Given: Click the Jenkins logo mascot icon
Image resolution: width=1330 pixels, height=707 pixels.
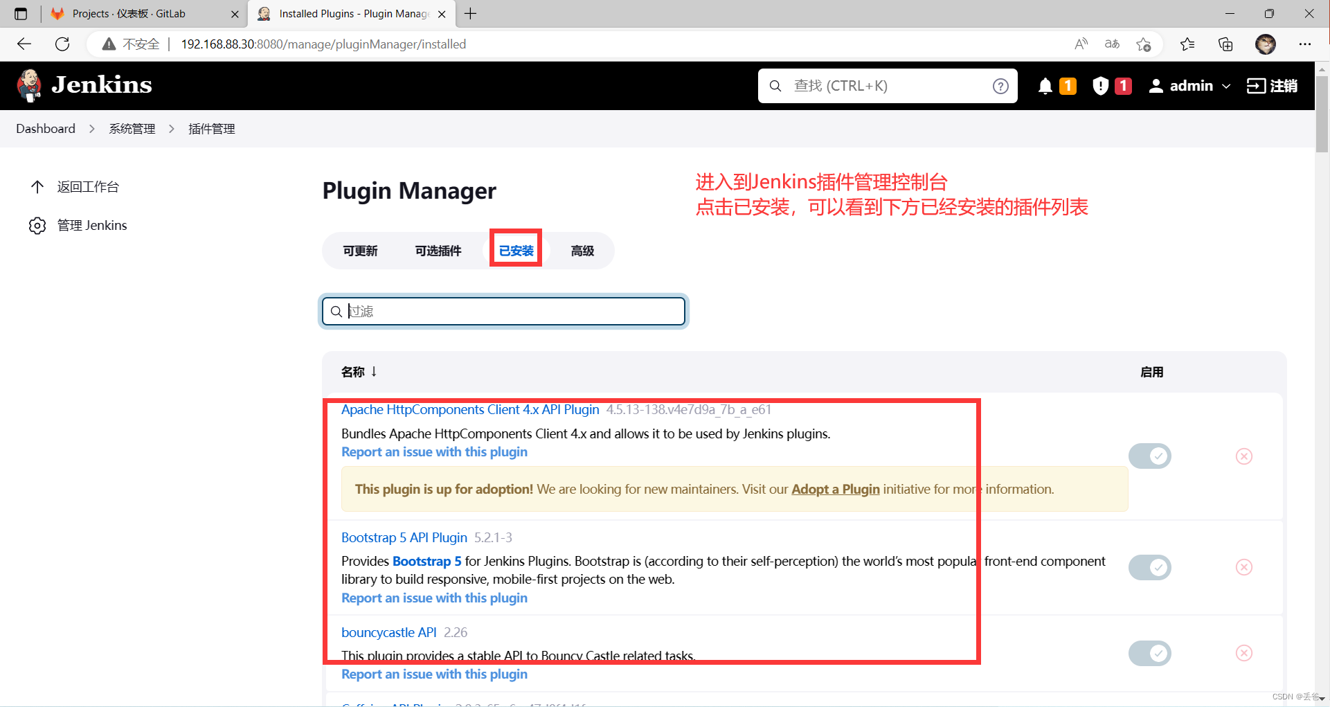Looking at the screenshot, I should coord(29,86).
